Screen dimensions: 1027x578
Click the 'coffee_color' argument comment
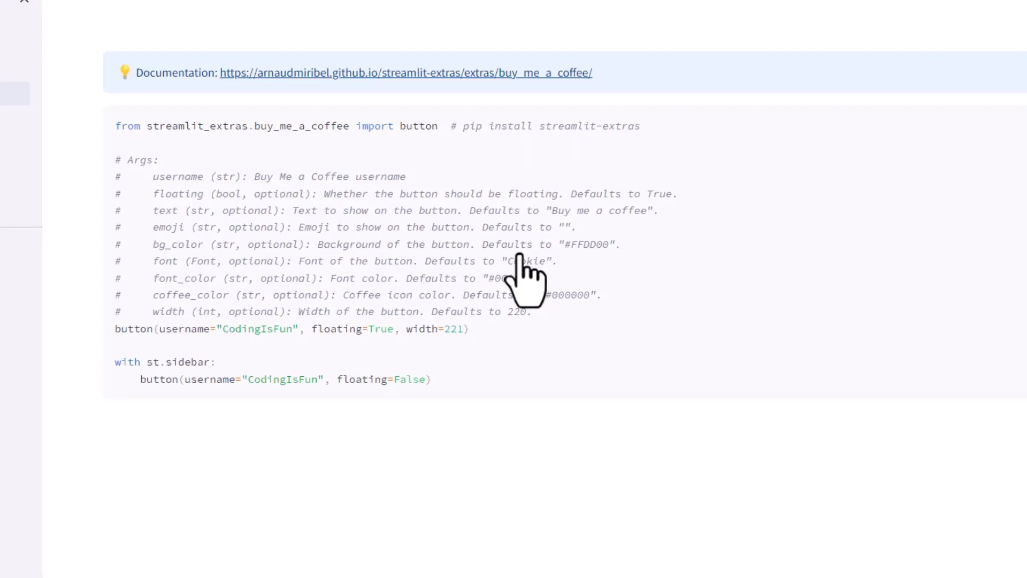point(190,295)
